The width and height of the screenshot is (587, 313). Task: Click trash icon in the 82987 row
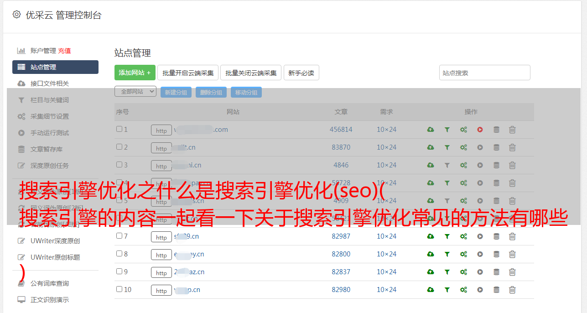tap(512, 236)
